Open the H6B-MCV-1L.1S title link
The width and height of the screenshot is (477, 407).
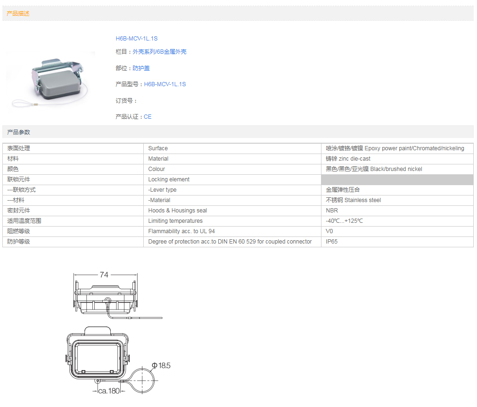[136, 39]
